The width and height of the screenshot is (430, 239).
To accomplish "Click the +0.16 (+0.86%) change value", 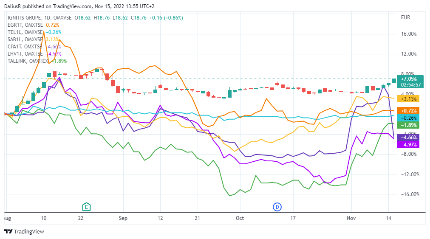I will (166, 18).
